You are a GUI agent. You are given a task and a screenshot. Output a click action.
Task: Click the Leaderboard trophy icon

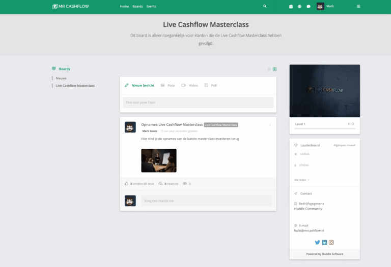[x=296, y=145]
